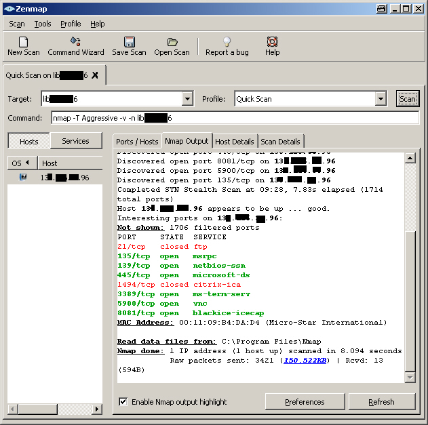Switch to Host Details tab

coord(235,142)
